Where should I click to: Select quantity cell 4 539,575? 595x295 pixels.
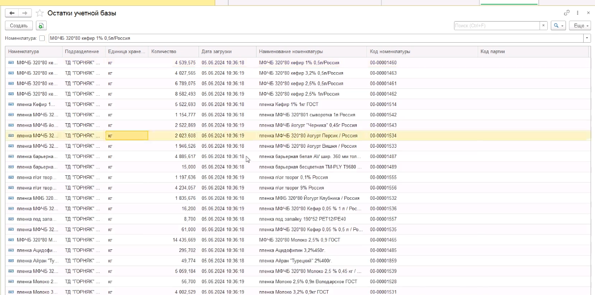pos(173,63)
